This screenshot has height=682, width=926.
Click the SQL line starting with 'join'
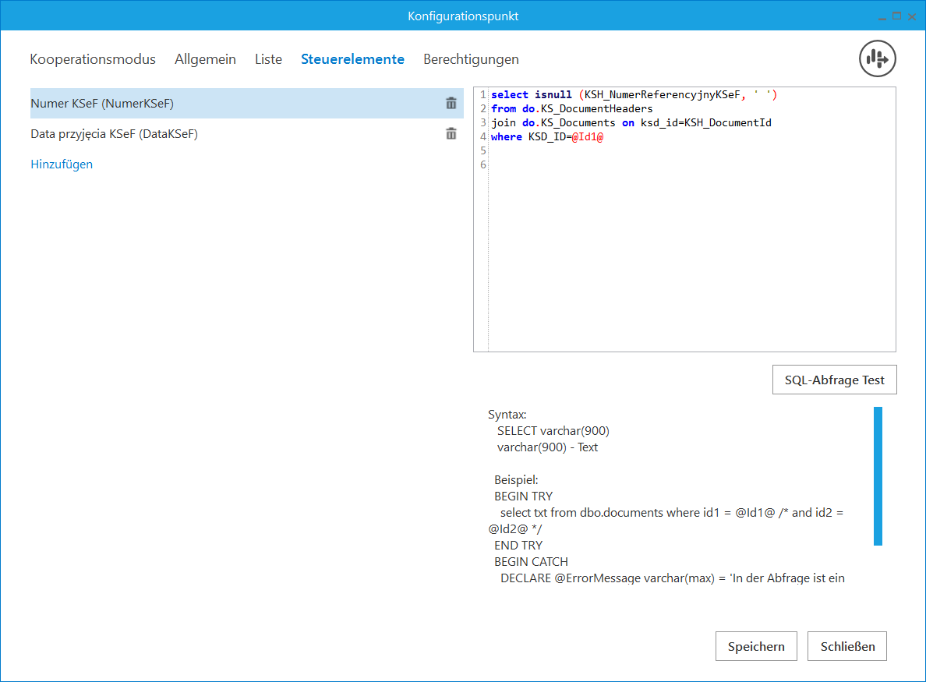[631, 123]
